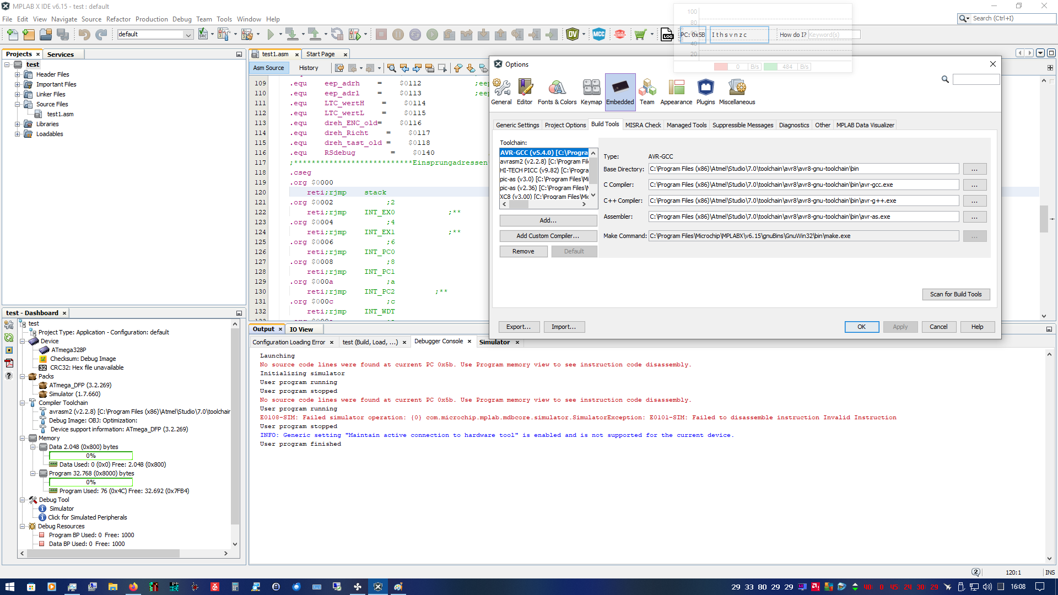Click the dashboard help question-mark icon
This screenshot has height=595, width=1058.
(9, 376)
